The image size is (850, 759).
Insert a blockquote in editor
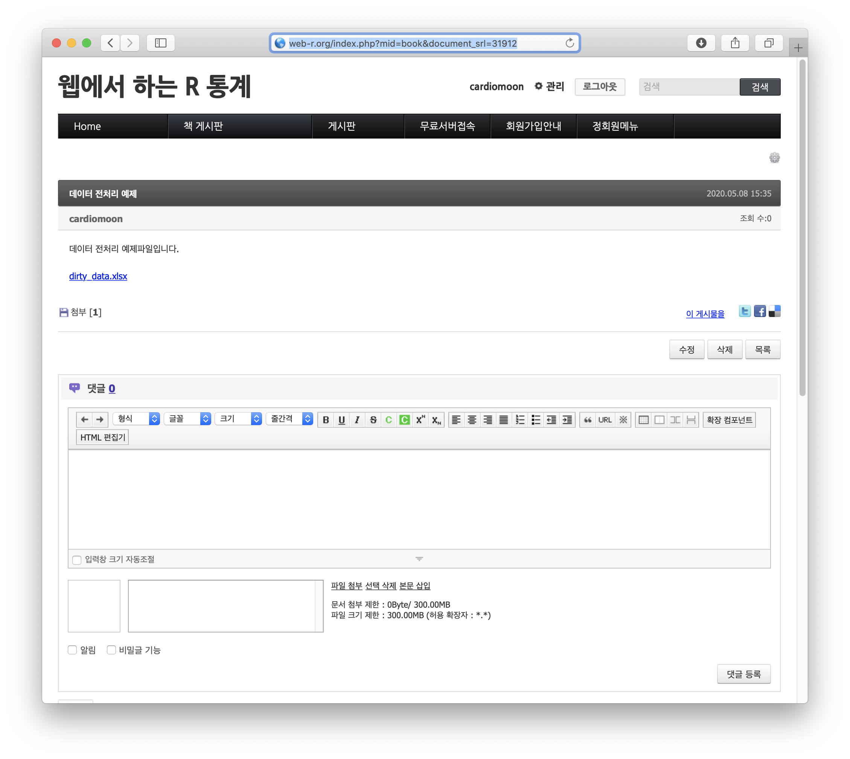587,420
